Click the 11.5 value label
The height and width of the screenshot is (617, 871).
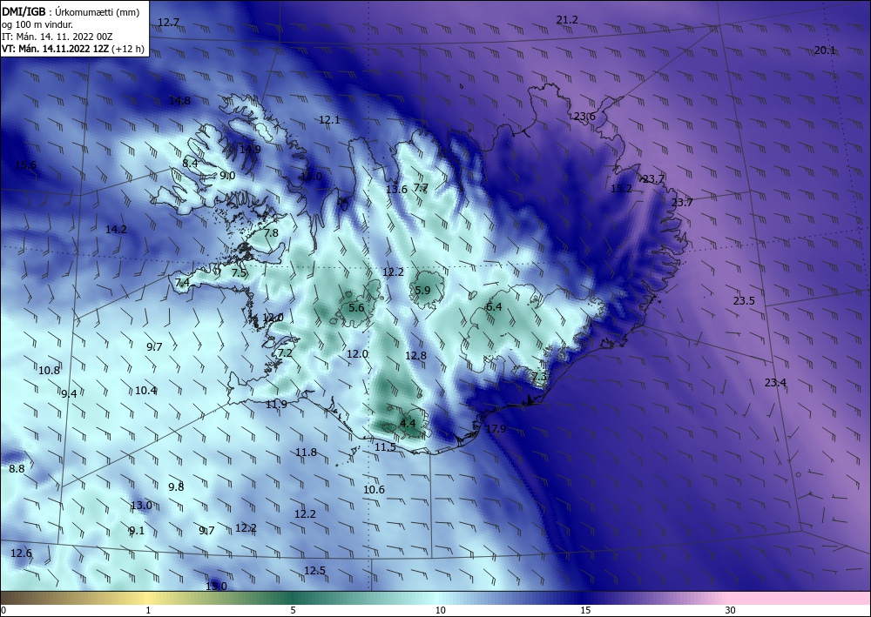click(x=385, y=447)
